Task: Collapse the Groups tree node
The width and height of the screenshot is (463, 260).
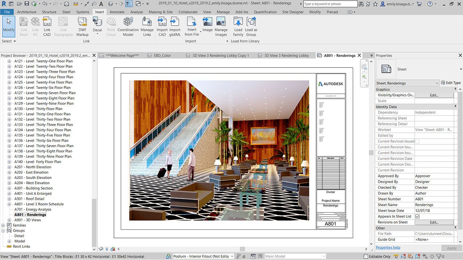Action: point(4,230)
